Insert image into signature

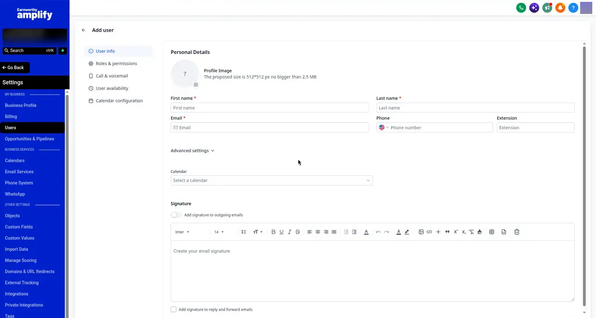click(421, 232)
